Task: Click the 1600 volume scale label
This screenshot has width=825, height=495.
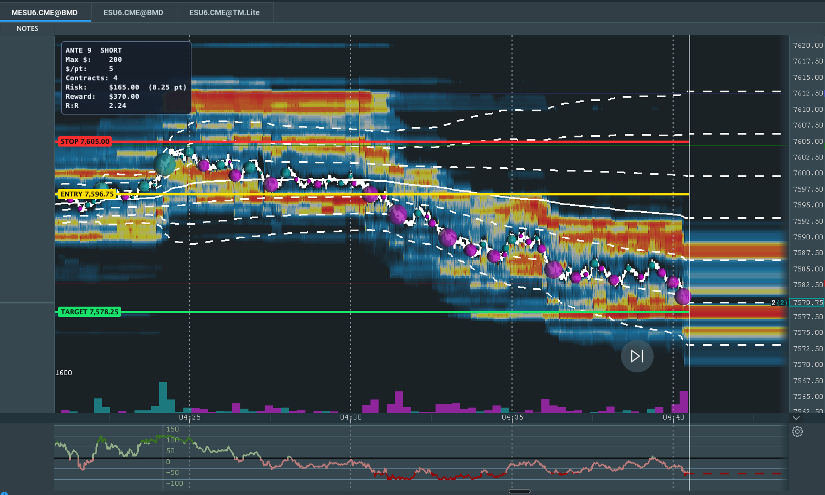Action: pyautogui.click(x=63, y=373)
